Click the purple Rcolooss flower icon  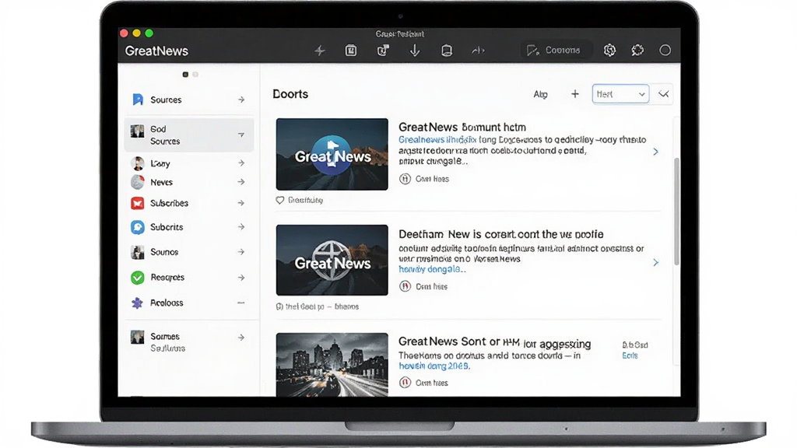(137, 303)
